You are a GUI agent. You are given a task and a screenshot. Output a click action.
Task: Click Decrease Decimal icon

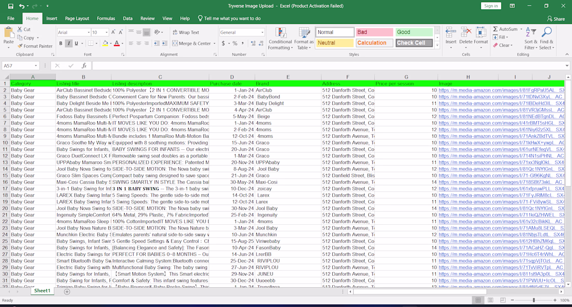[261, 43]
